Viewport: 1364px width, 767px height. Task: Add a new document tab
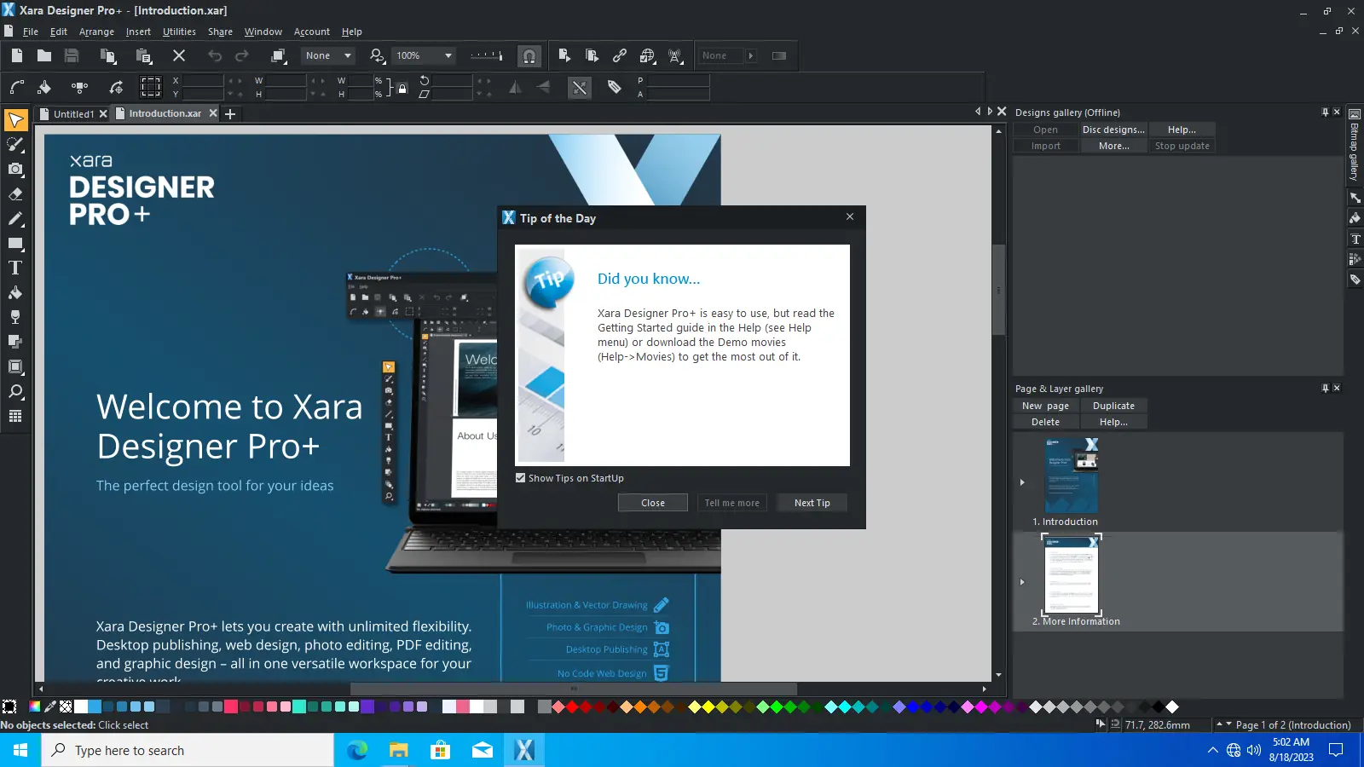point(230,113)
